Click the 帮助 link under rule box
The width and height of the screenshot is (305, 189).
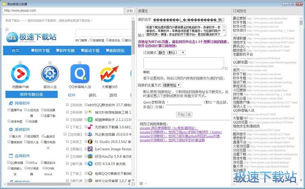(146, 72)
